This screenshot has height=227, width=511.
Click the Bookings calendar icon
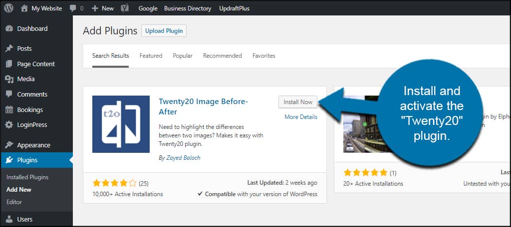click(8, 110)
